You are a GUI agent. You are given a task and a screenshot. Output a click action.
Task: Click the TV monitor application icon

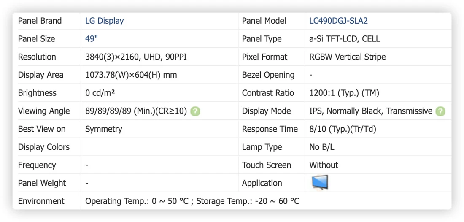tap(320, 182)
